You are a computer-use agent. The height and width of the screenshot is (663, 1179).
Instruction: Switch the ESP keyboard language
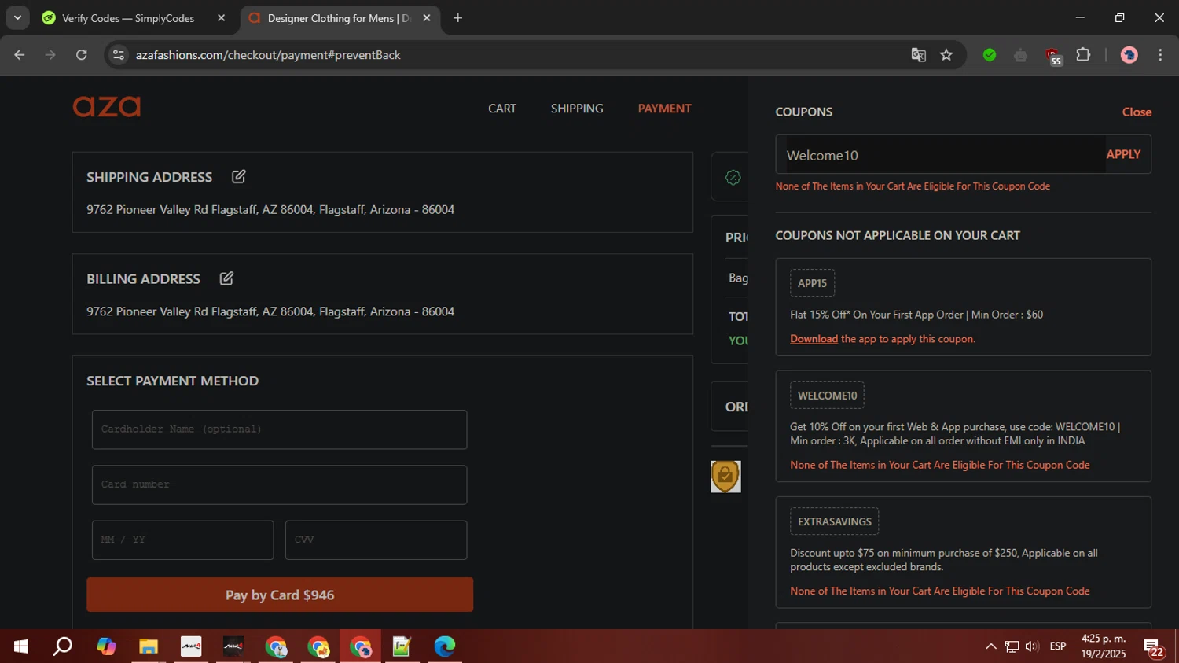(1058, 646)
